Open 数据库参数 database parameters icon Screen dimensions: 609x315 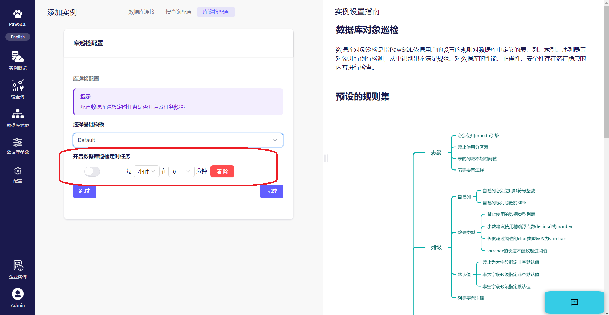(x=18, y=142)
